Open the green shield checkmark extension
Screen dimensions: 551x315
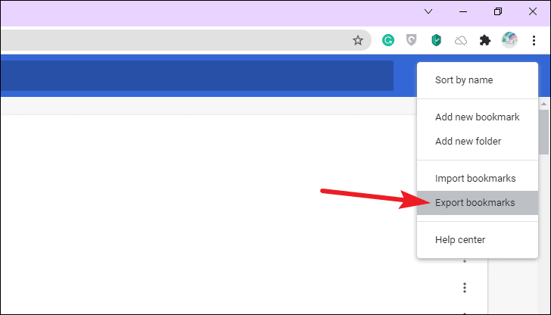pos(436,40)
